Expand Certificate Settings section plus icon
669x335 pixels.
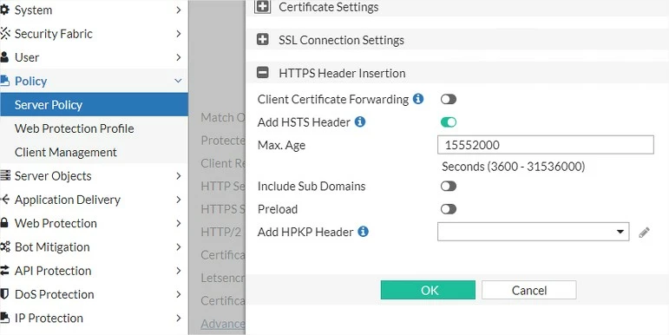point(263,7)
